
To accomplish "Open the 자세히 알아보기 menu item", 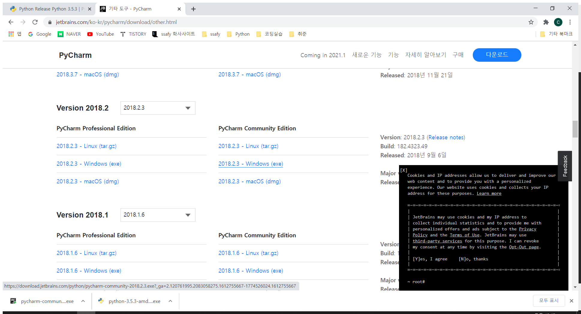I will tap(426, 55).
